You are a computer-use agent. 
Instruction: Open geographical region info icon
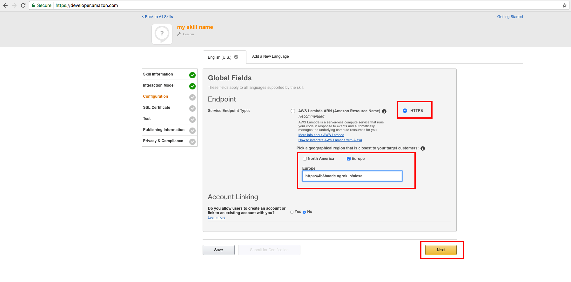423,148
